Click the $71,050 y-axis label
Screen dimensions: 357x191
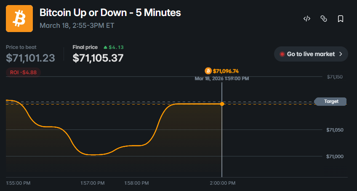point(335,130)
